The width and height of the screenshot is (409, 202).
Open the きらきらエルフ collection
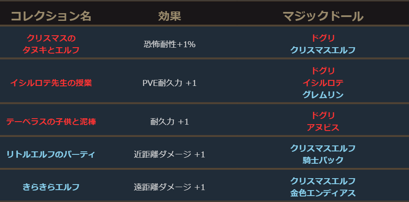click(51, 187)
